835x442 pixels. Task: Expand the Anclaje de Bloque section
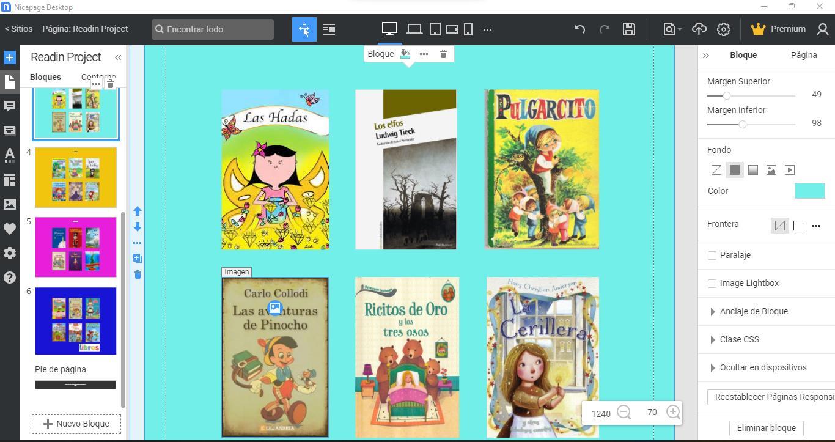coord(749,311)
